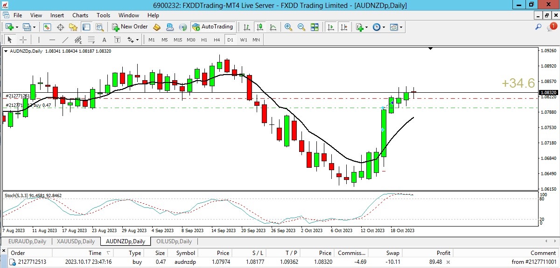Screen dimensions: 560x268
Task: Select the equidistant channel tool
Action: point(78,40)
